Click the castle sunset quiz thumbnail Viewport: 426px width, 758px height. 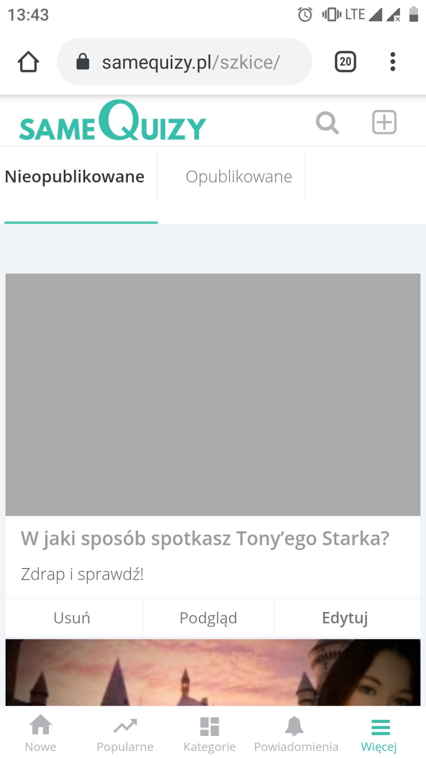pyautogui.click(x=213, y=672)
